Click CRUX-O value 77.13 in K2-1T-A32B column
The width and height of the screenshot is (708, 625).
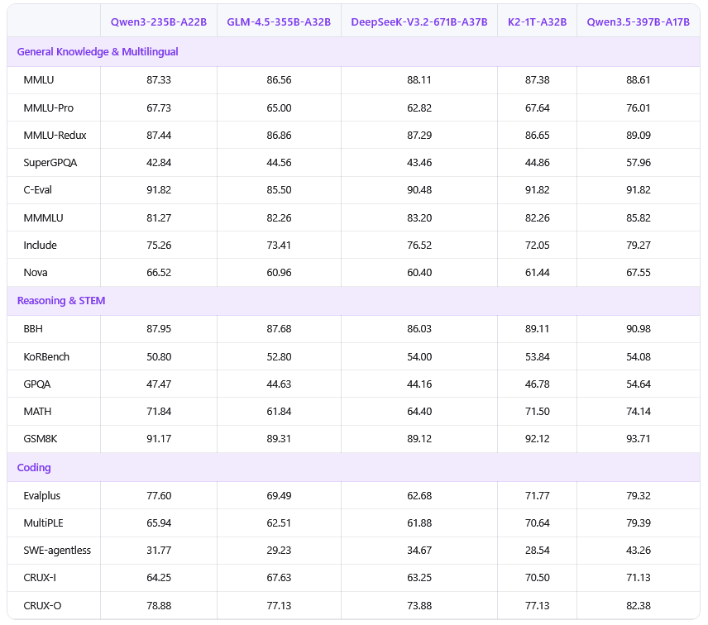tap(537, 606)
